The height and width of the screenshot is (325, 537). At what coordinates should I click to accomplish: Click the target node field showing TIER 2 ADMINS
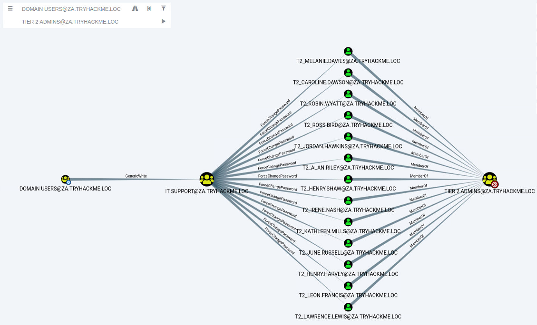(x=70, y=22)
